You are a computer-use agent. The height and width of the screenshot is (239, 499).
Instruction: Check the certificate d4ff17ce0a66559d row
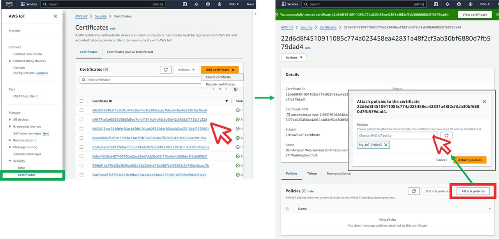click(81, 119)
